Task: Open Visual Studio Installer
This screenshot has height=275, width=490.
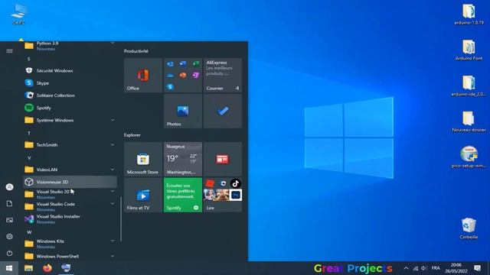Action: point(70,219)
